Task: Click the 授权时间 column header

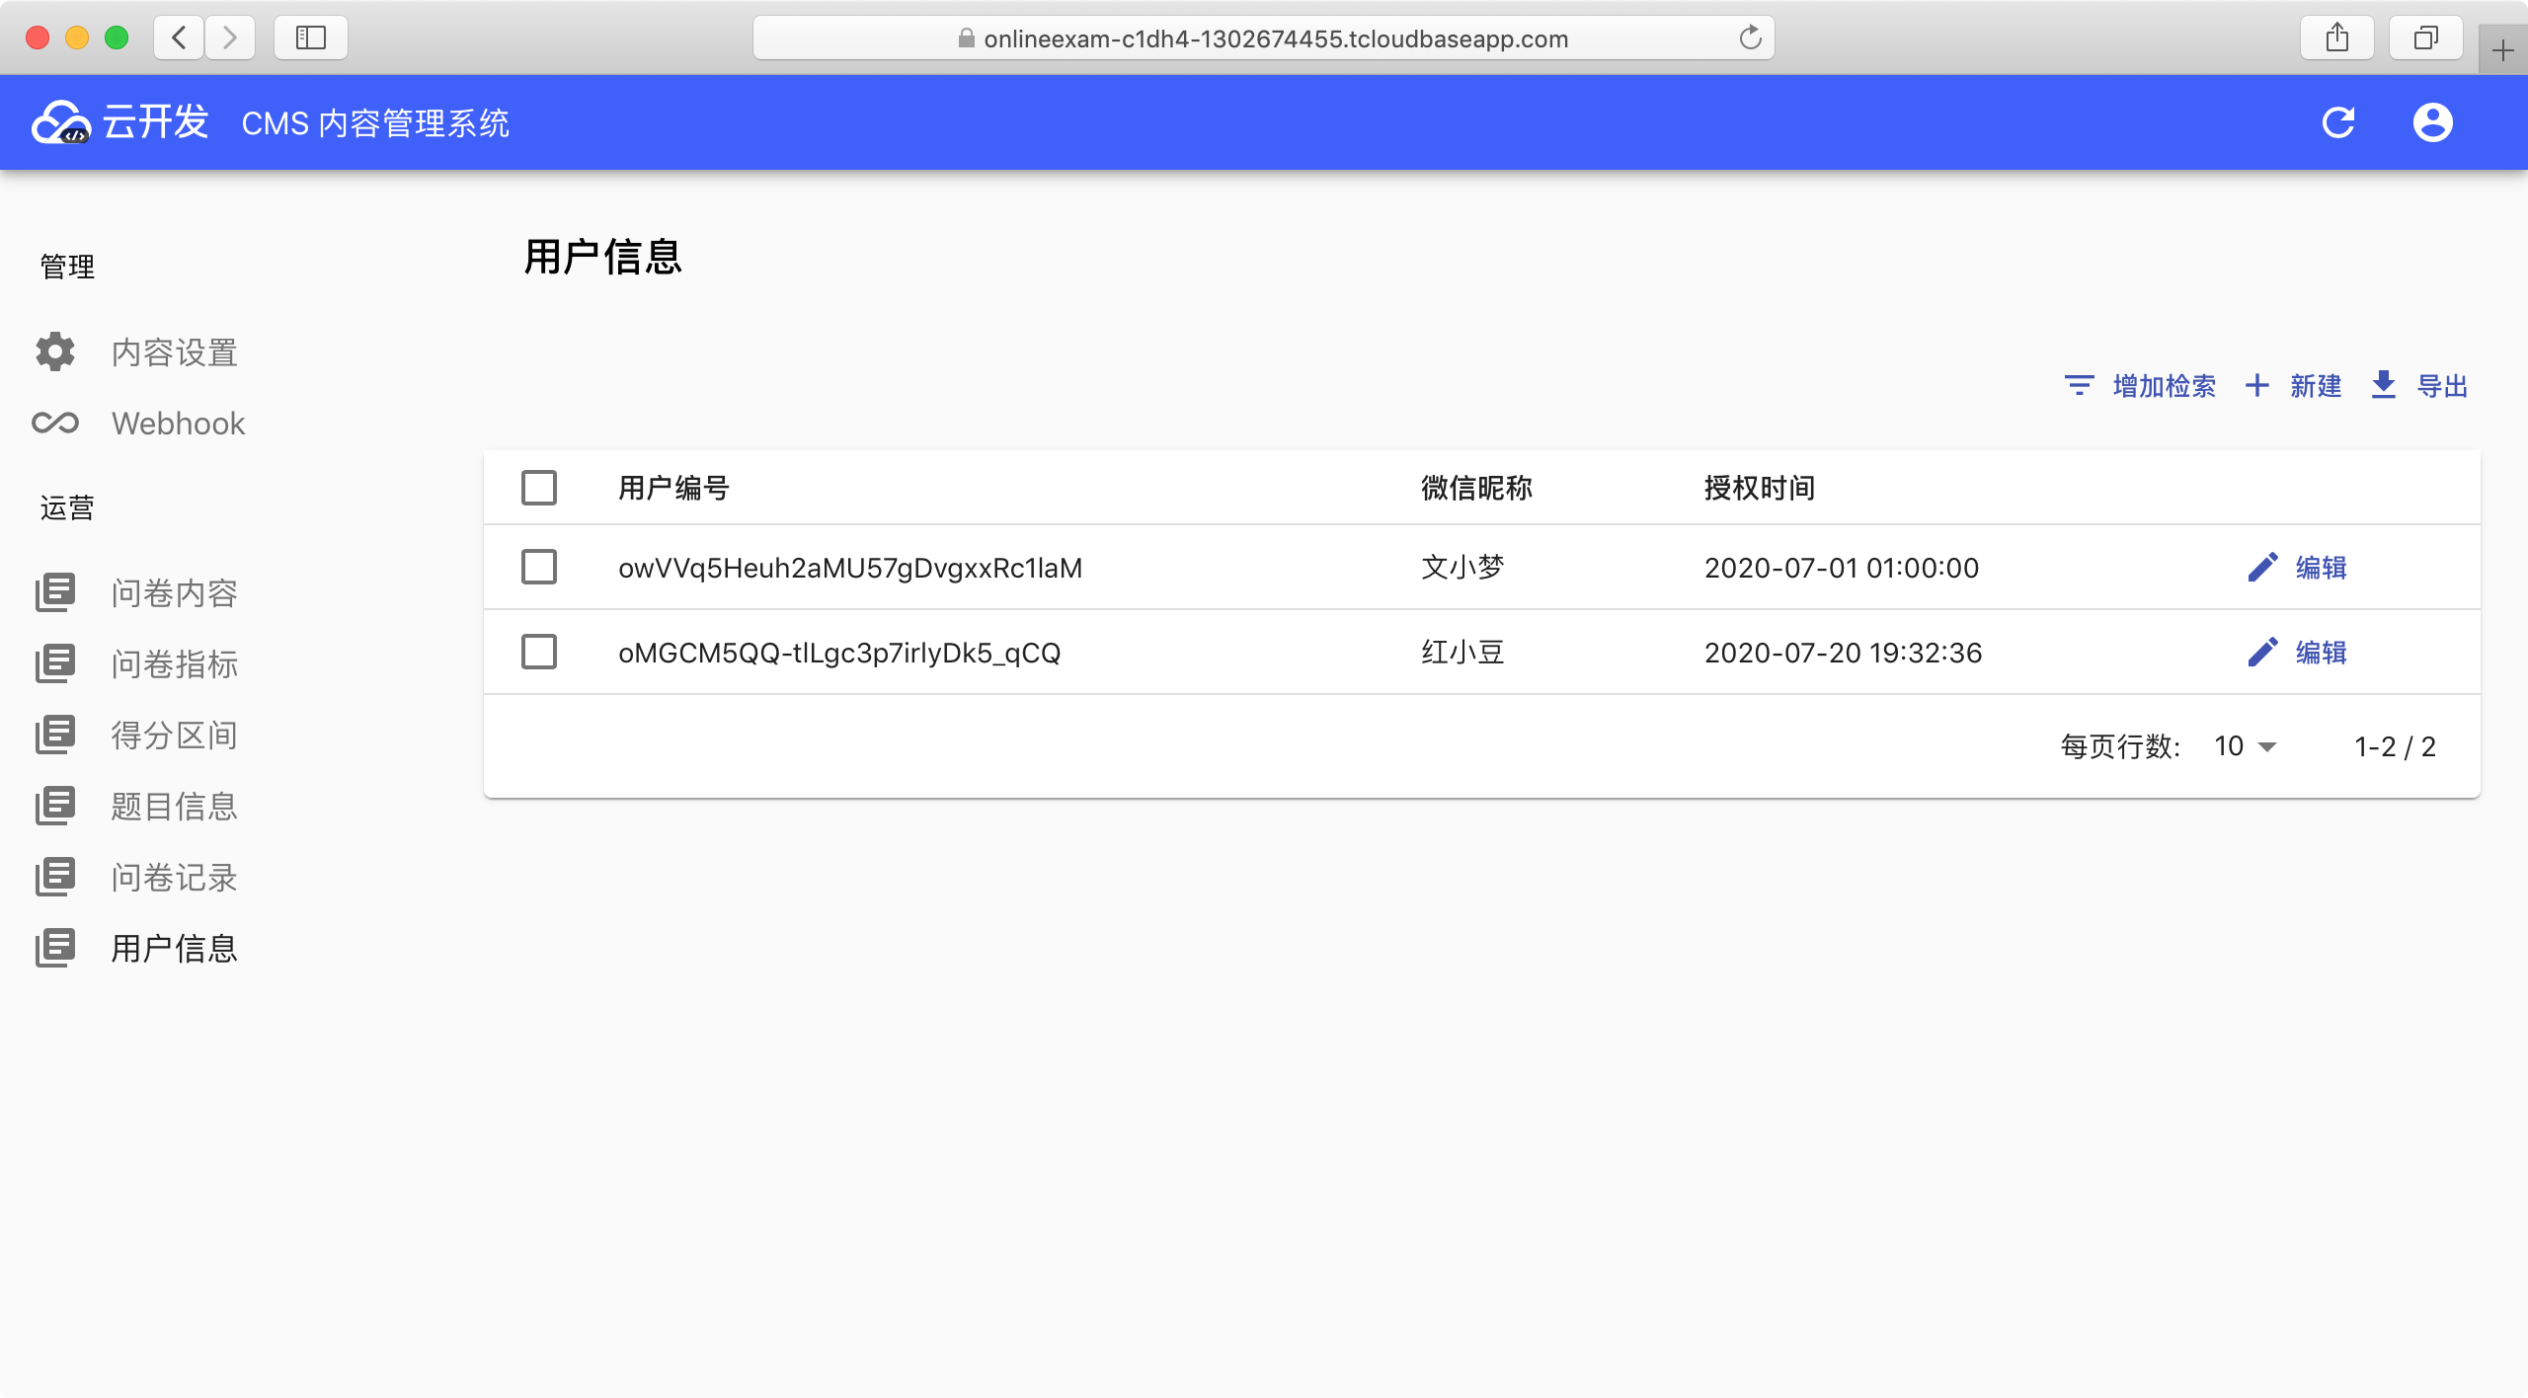Action: tap(1759, 488)
